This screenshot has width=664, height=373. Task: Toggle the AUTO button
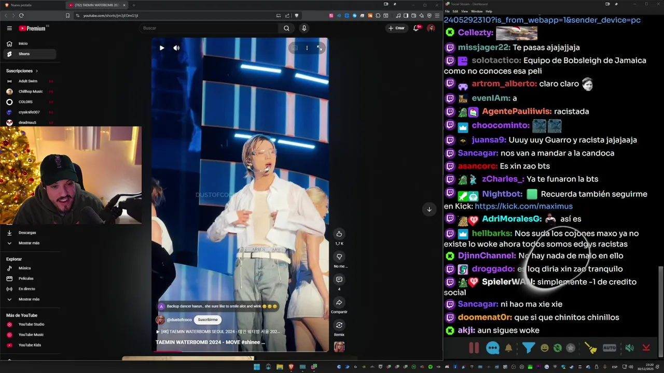[610, 348]
